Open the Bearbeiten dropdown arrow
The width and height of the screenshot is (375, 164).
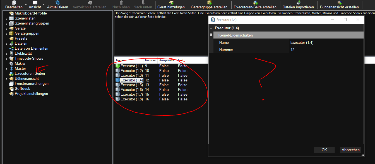coord(26,5)
